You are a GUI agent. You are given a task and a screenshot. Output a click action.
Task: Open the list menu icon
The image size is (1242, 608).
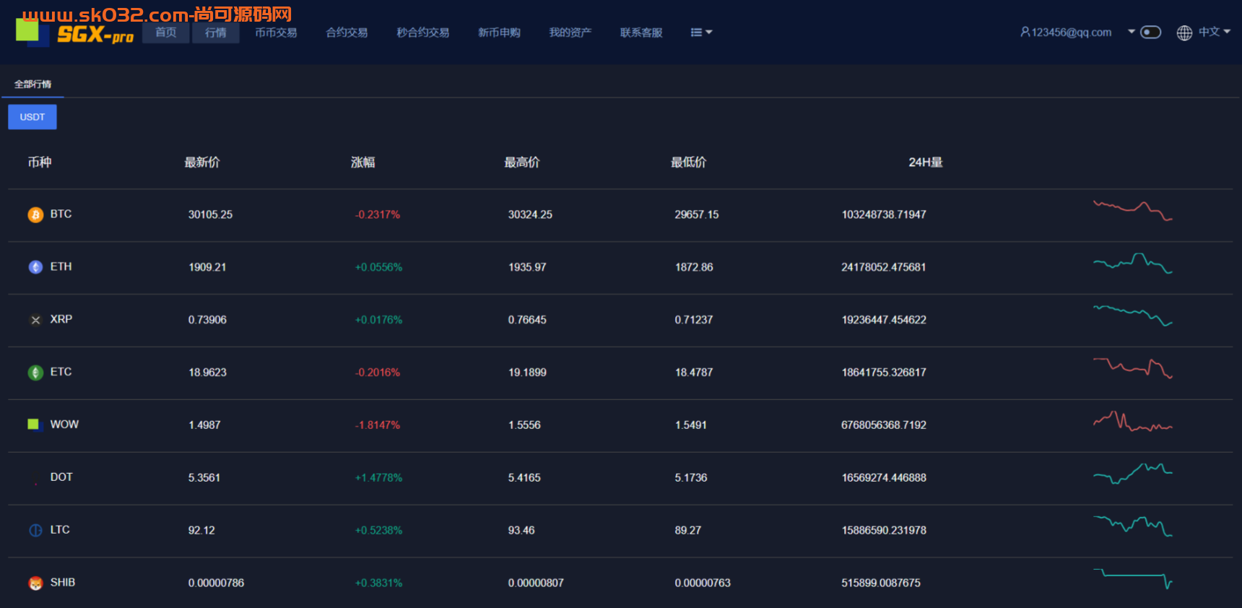(x=701, y=32)
